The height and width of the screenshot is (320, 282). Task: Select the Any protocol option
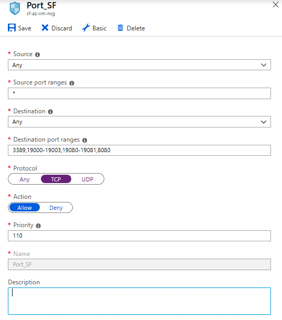[25, 179]
